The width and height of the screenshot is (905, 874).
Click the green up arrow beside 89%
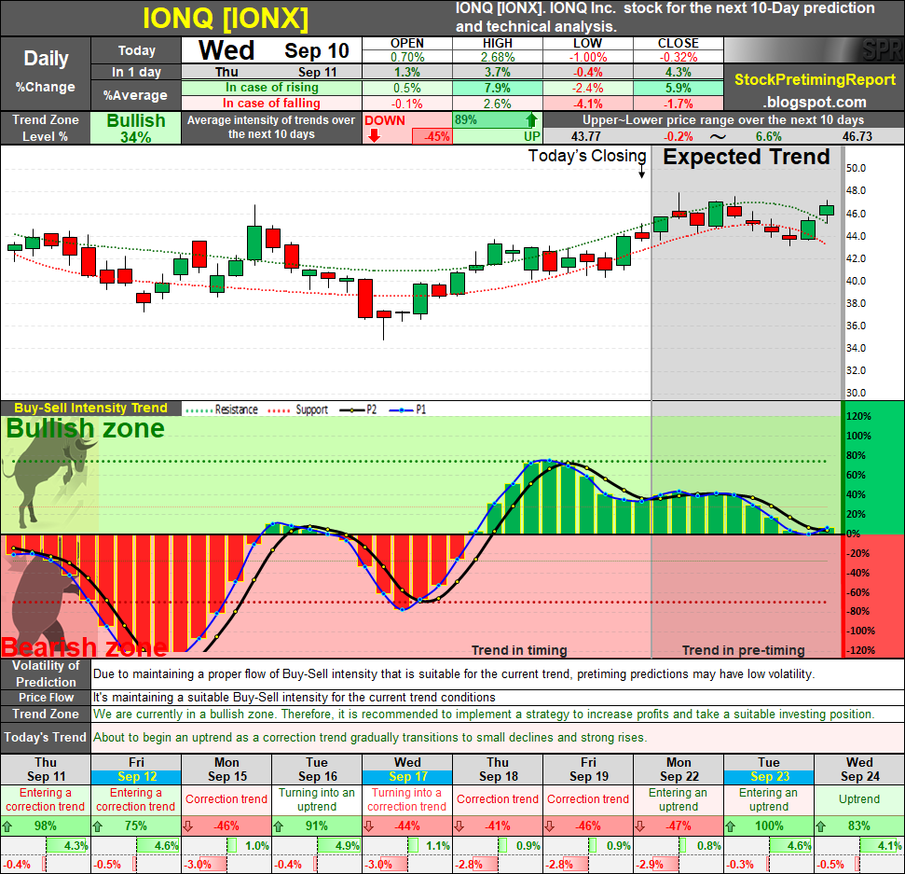[x=531, y=120]
